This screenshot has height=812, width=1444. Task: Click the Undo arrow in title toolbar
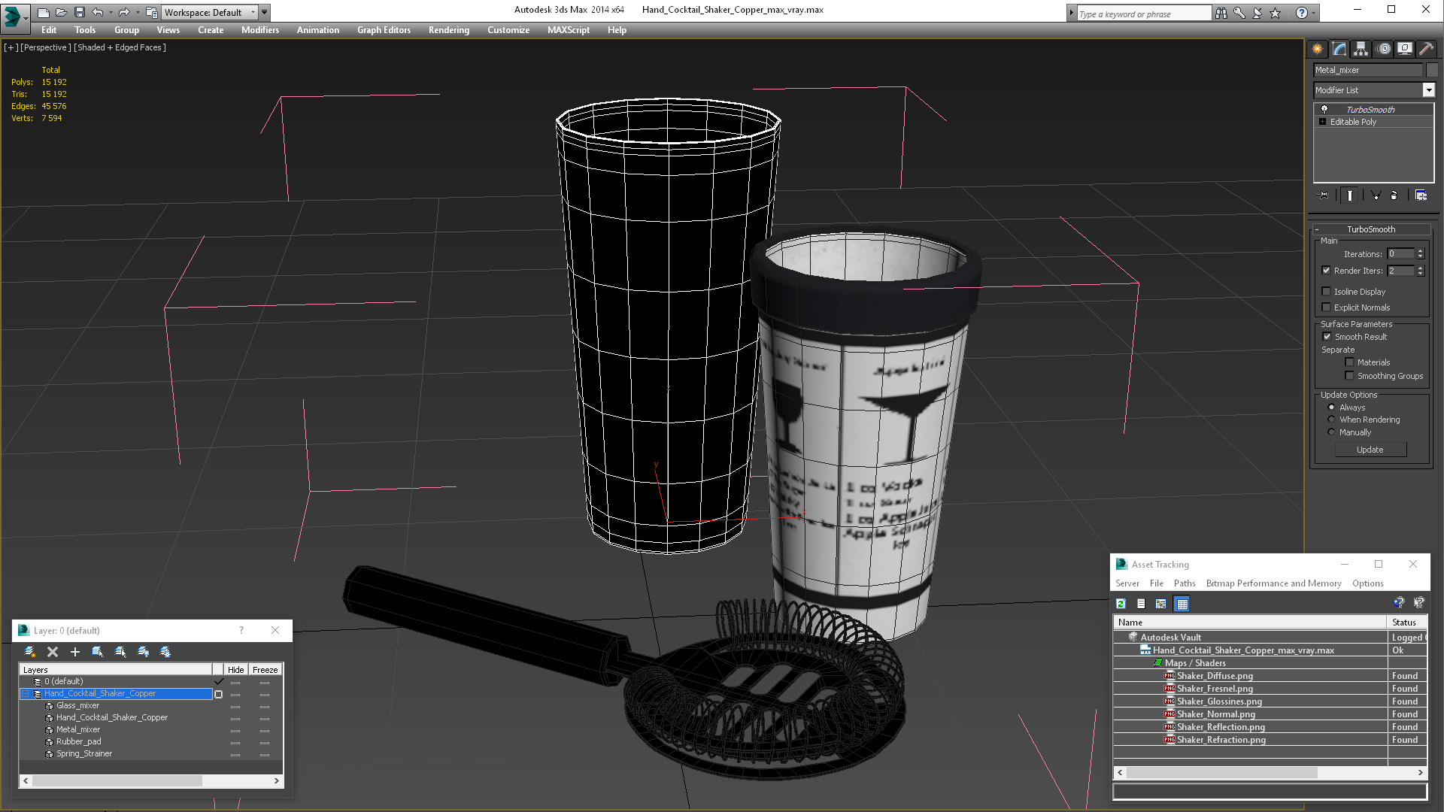(98, 12)
